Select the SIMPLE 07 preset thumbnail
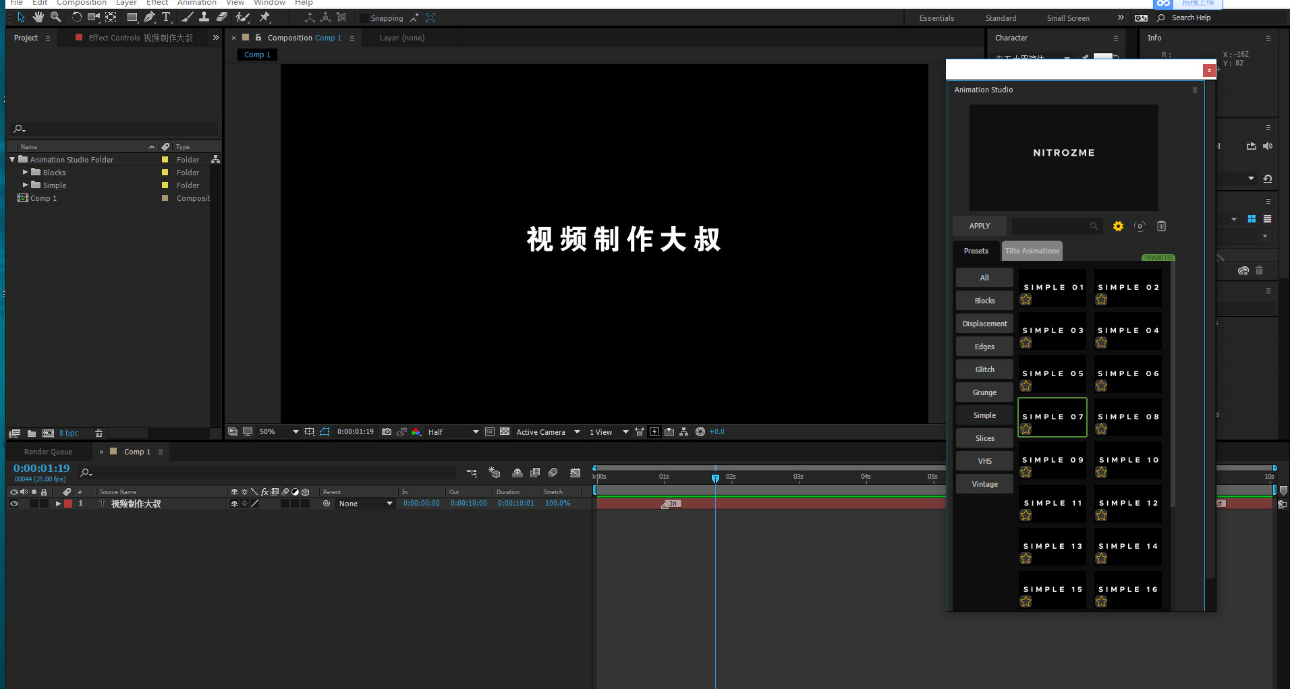 click(1053, 417)
